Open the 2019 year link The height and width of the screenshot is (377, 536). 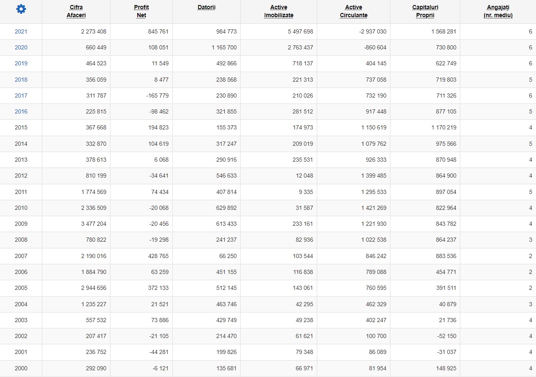click(21, 63)
